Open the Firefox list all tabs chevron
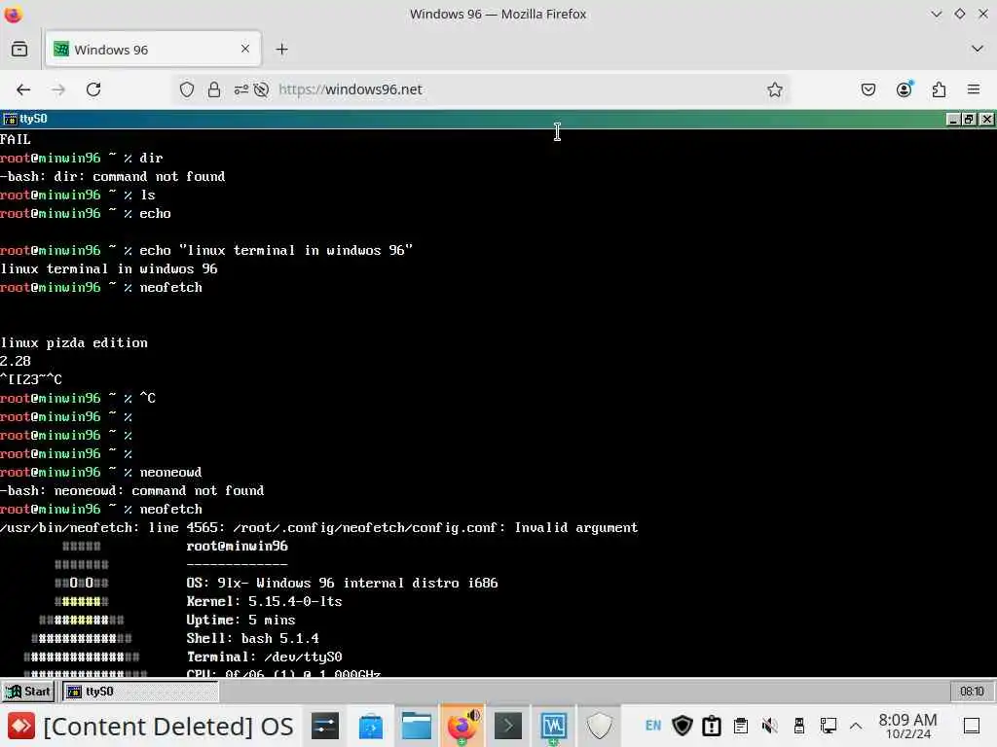The height and width of the screenshot is (747, 997). pos(978,49)
